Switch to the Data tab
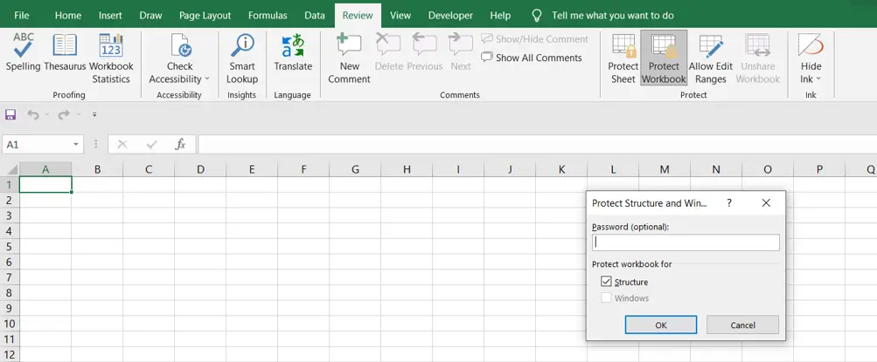 315,16
